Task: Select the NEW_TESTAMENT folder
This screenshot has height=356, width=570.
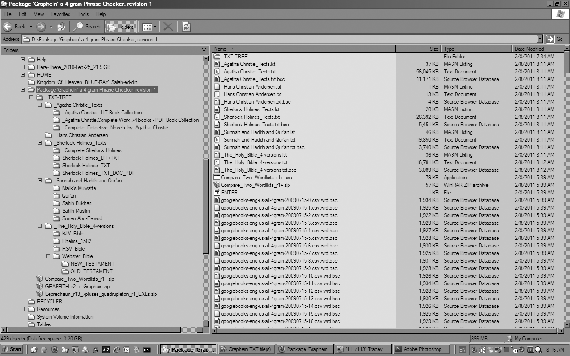Action: 92,263
